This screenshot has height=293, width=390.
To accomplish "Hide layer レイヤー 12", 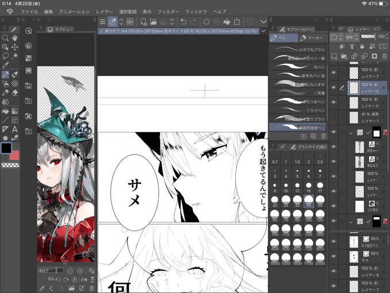I will [334, 87].
